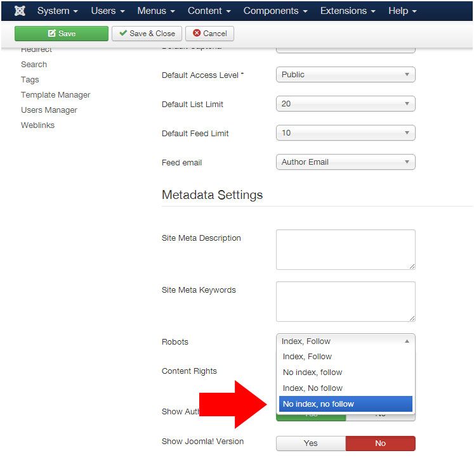Click the green Save button
The height and width of the screenshot is (465, 474).
click(62, 33)
